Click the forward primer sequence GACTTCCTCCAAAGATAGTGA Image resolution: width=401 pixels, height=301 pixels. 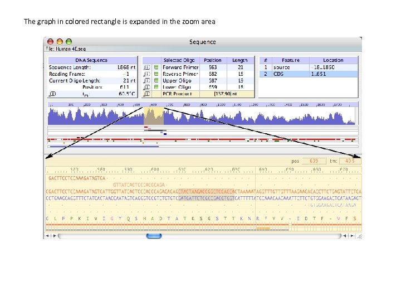77,178
